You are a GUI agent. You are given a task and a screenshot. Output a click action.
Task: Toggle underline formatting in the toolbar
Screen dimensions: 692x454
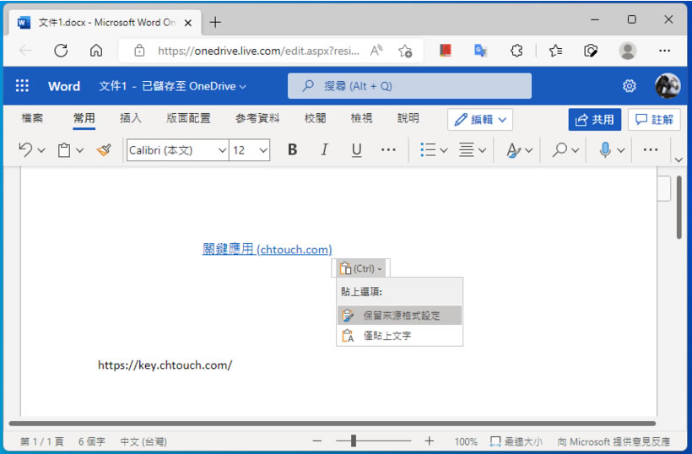click(356, 150)
